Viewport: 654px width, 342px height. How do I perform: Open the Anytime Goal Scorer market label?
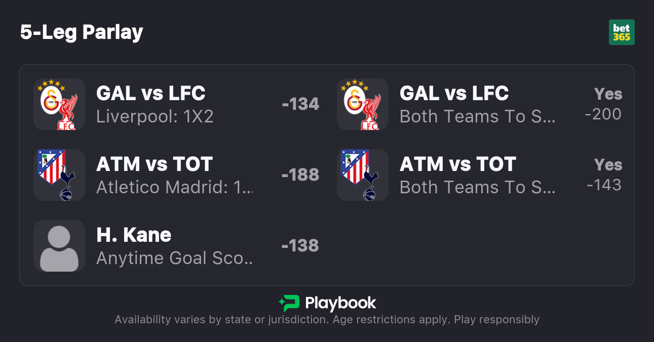tap(174, 259)
